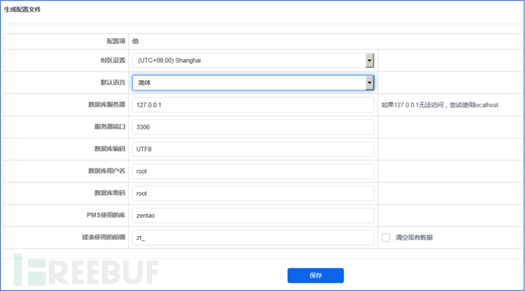Click the 默认语言 label
Screen dimensions: 525x291
tap(113, 82)
